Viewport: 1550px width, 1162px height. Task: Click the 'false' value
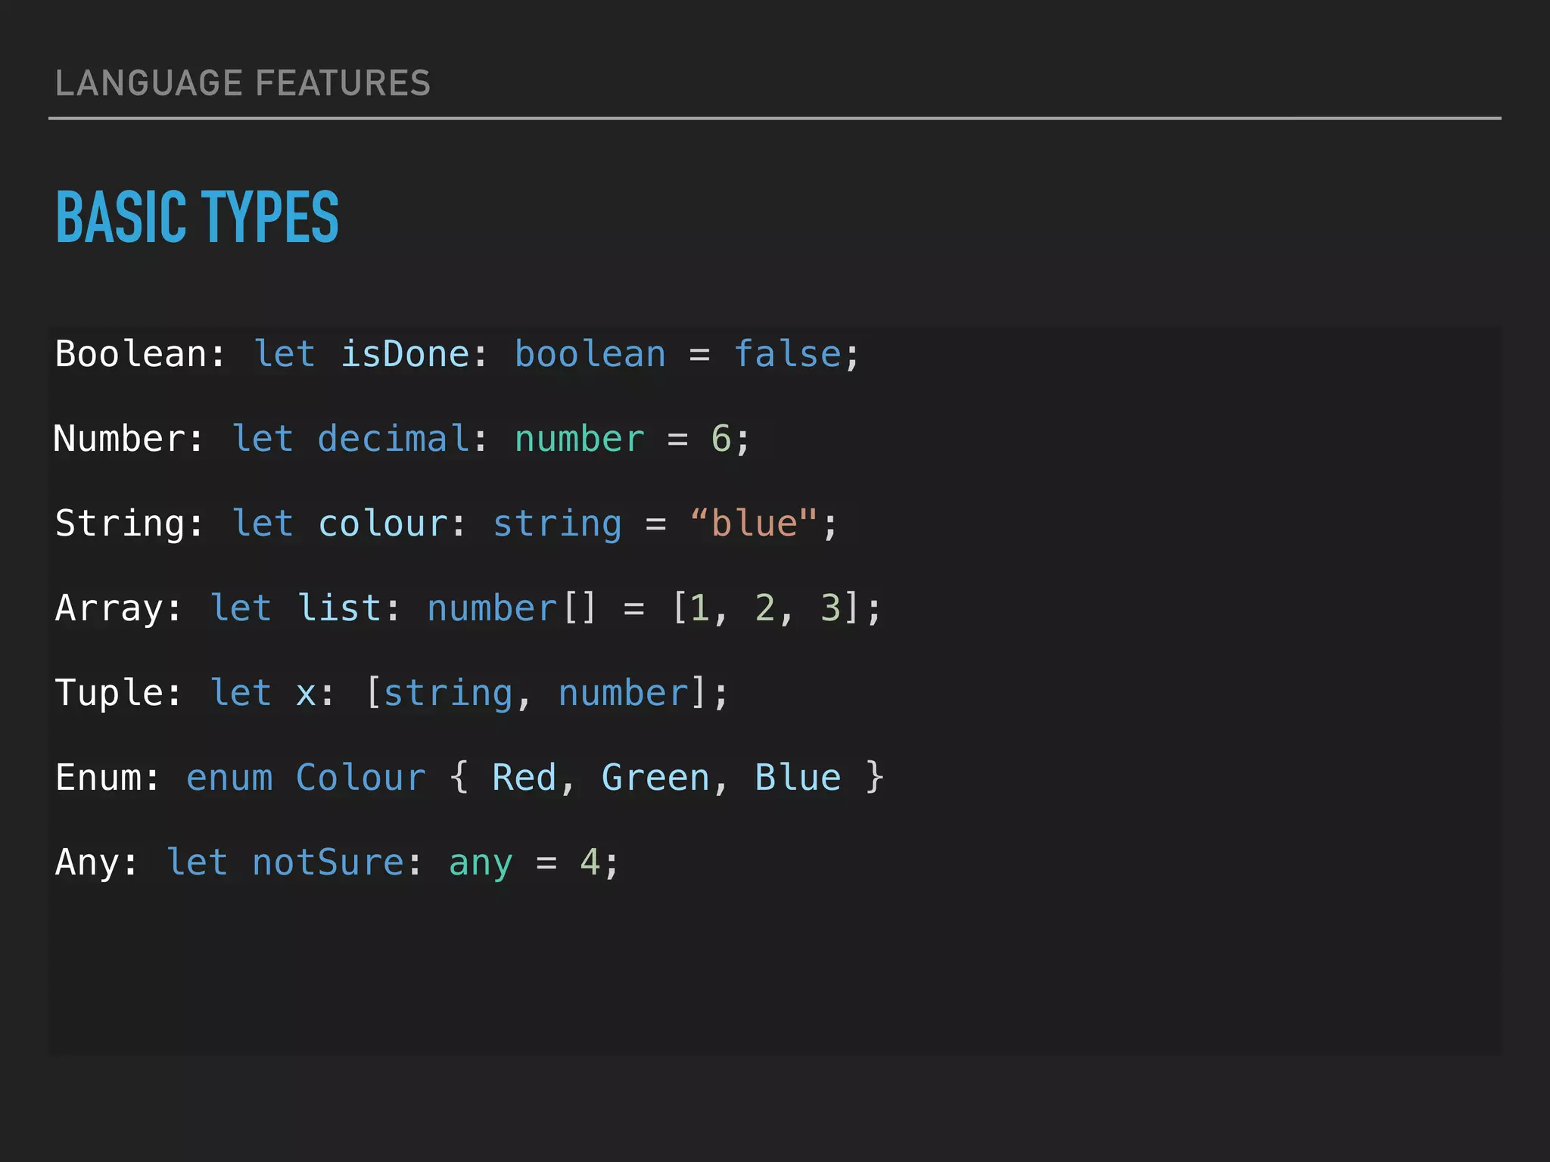[787, 354]
